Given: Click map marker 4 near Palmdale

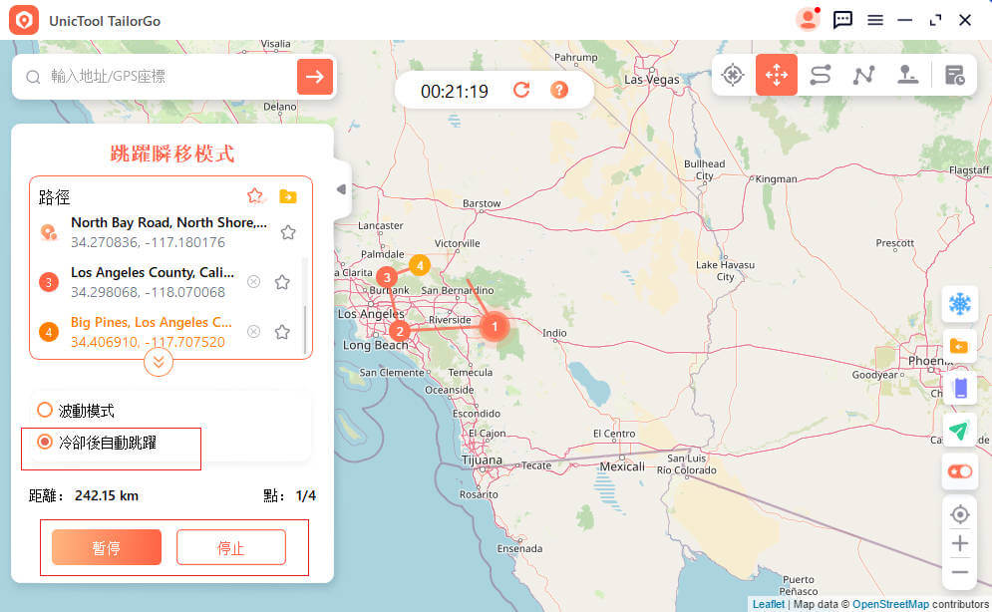Looking at the screenshot, I should [x=420, y=265].
